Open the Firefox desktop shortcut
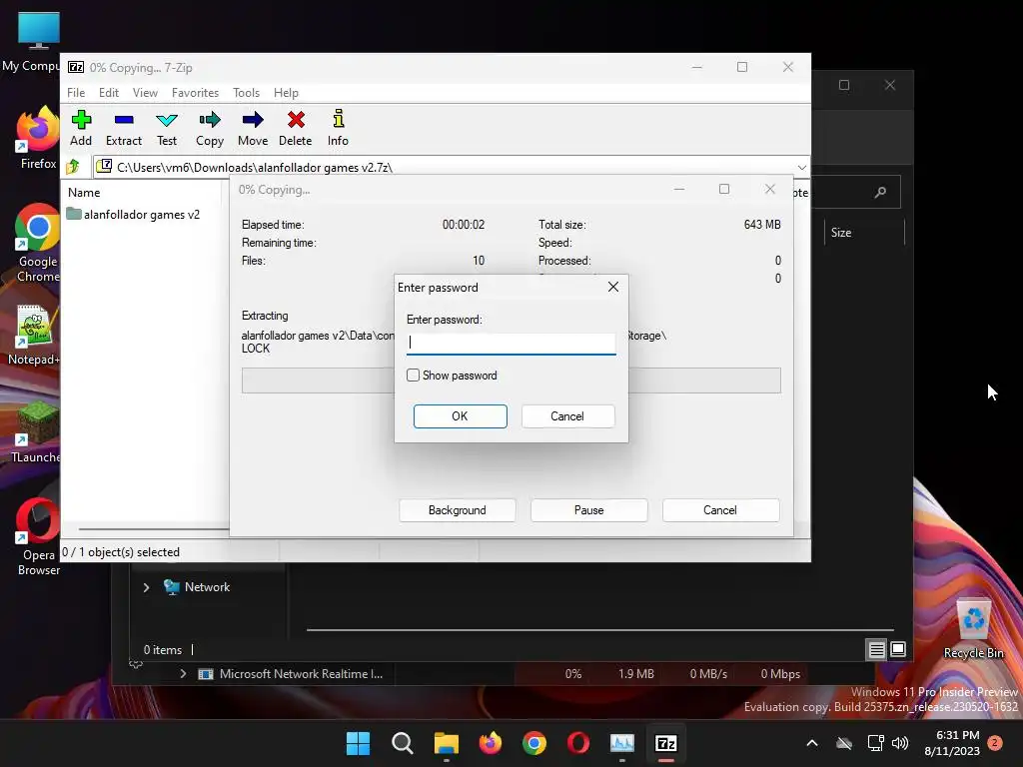The width and height of the screenshot is (1023, 767). (x=37, y=138)
